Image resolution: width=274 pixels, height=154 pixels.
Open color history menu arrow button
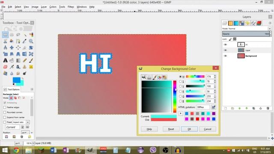point(181,114)
